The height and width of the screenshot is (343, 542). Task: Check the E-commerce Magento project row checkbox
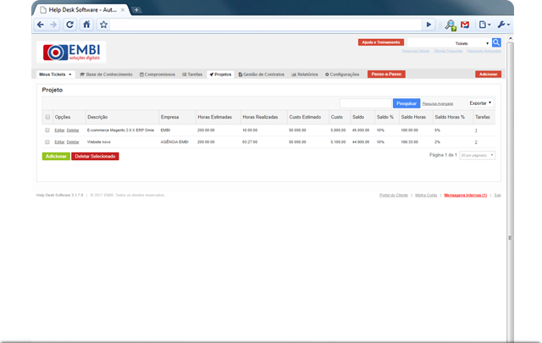47,130
